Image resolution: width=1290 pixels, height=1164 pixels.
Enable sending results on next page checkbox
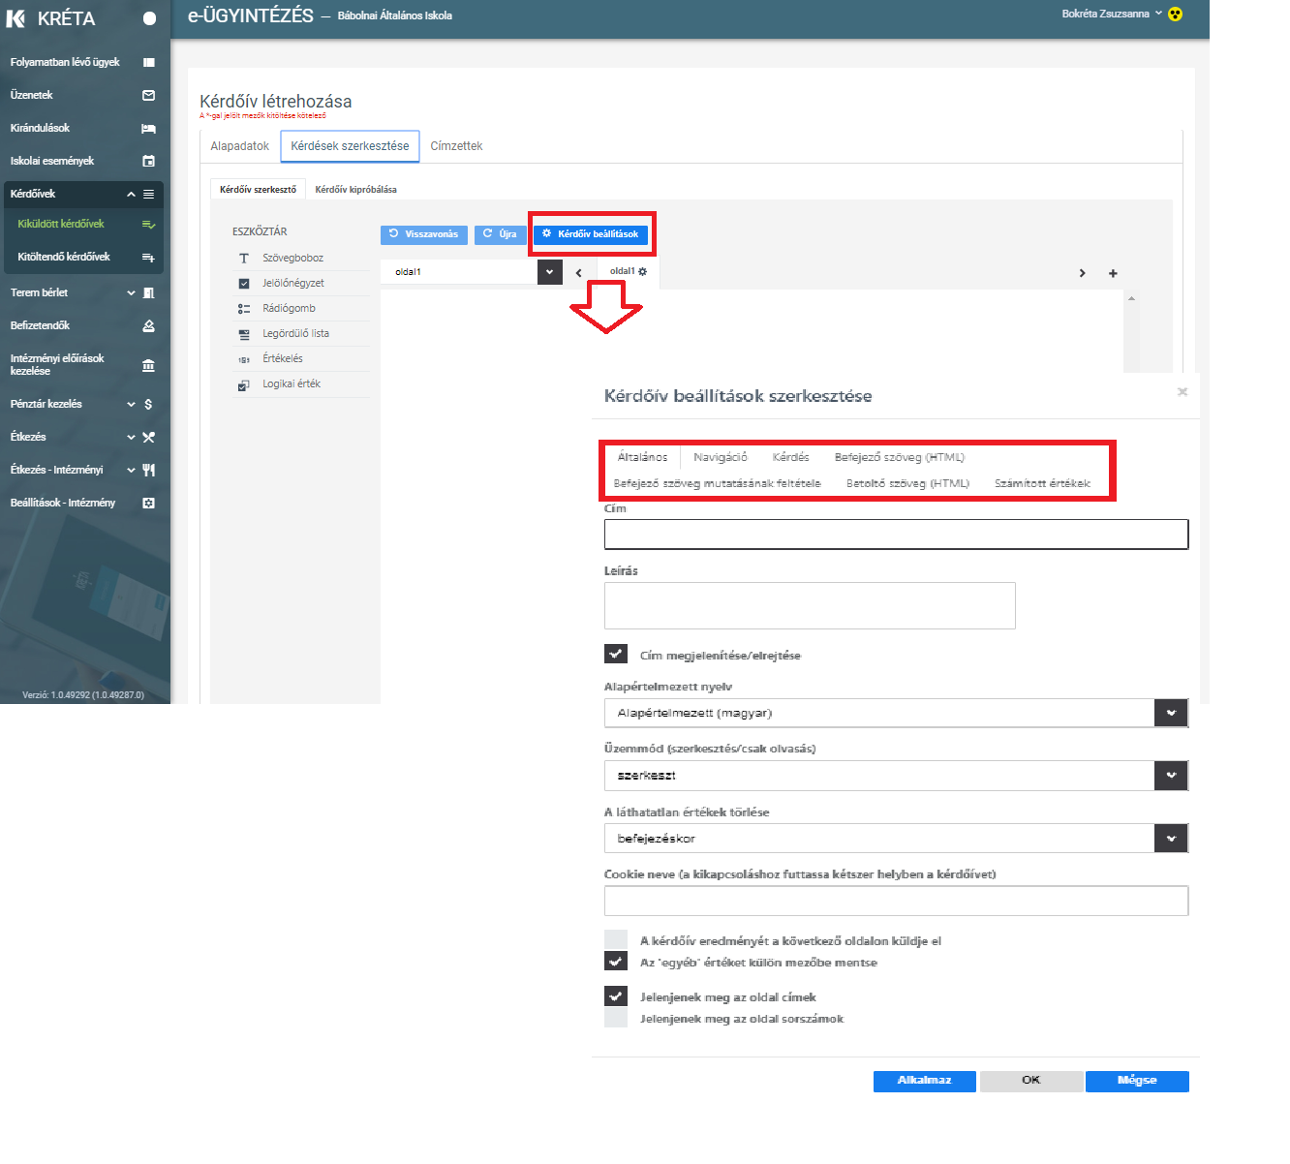pyautogui.click(x=616, y=939)
